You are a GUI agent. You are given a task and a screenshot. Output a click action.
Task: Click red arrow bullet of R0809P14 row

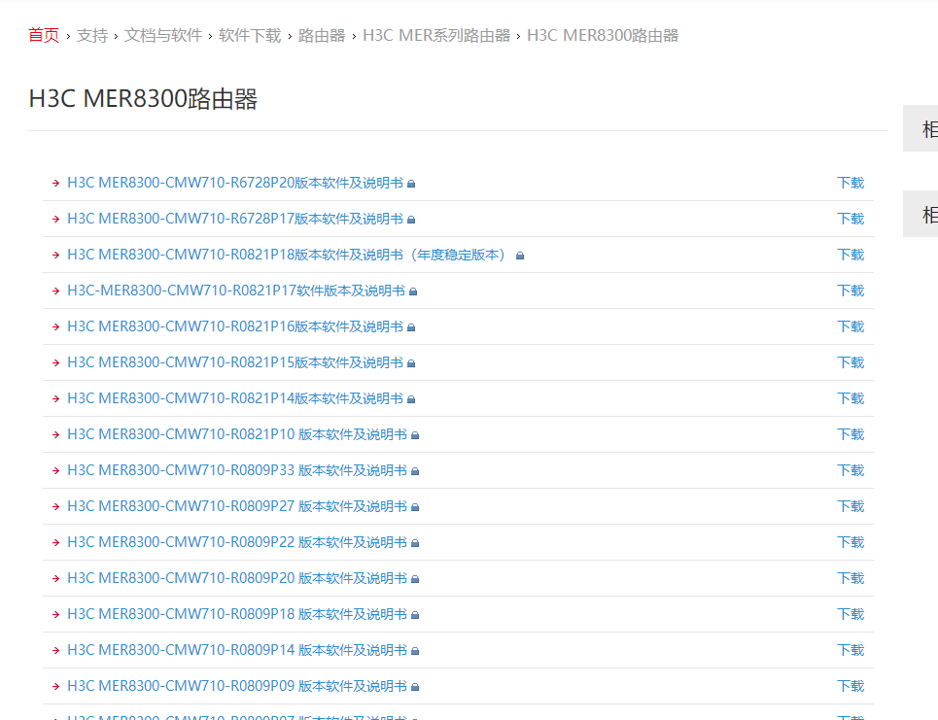55,650
